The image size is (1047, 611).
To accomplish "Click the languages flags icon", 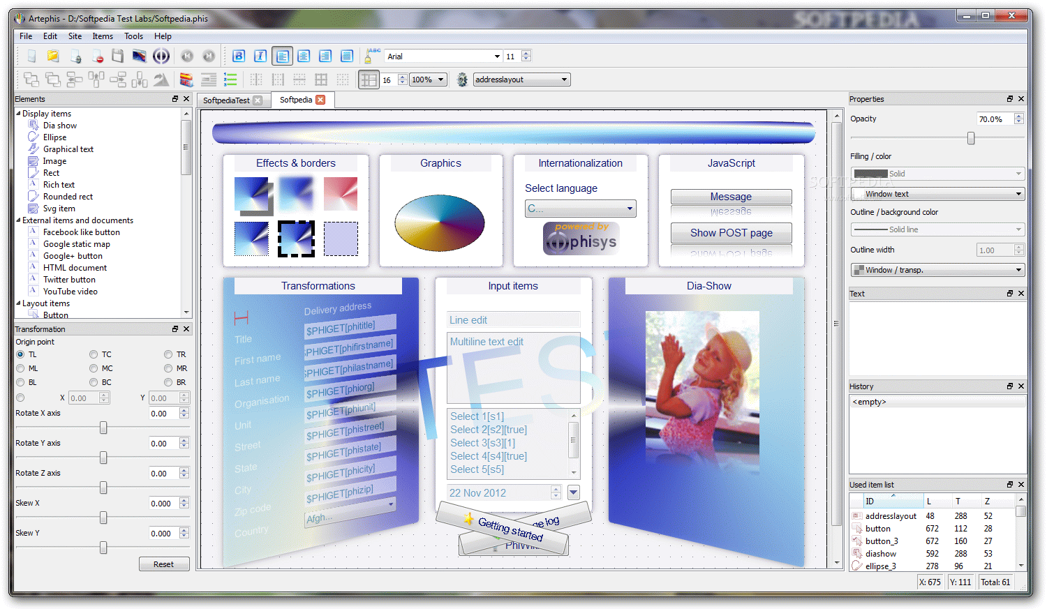I will pyautogui.click(x=186, y=80).
